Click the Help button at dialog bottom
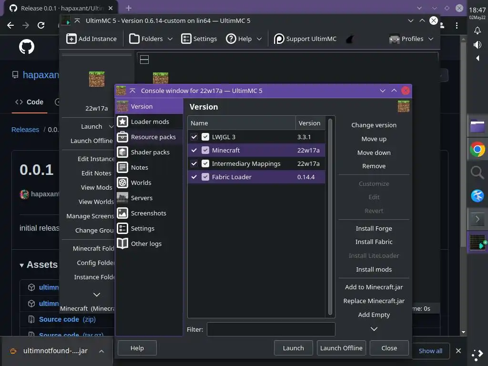 (137, 348)
